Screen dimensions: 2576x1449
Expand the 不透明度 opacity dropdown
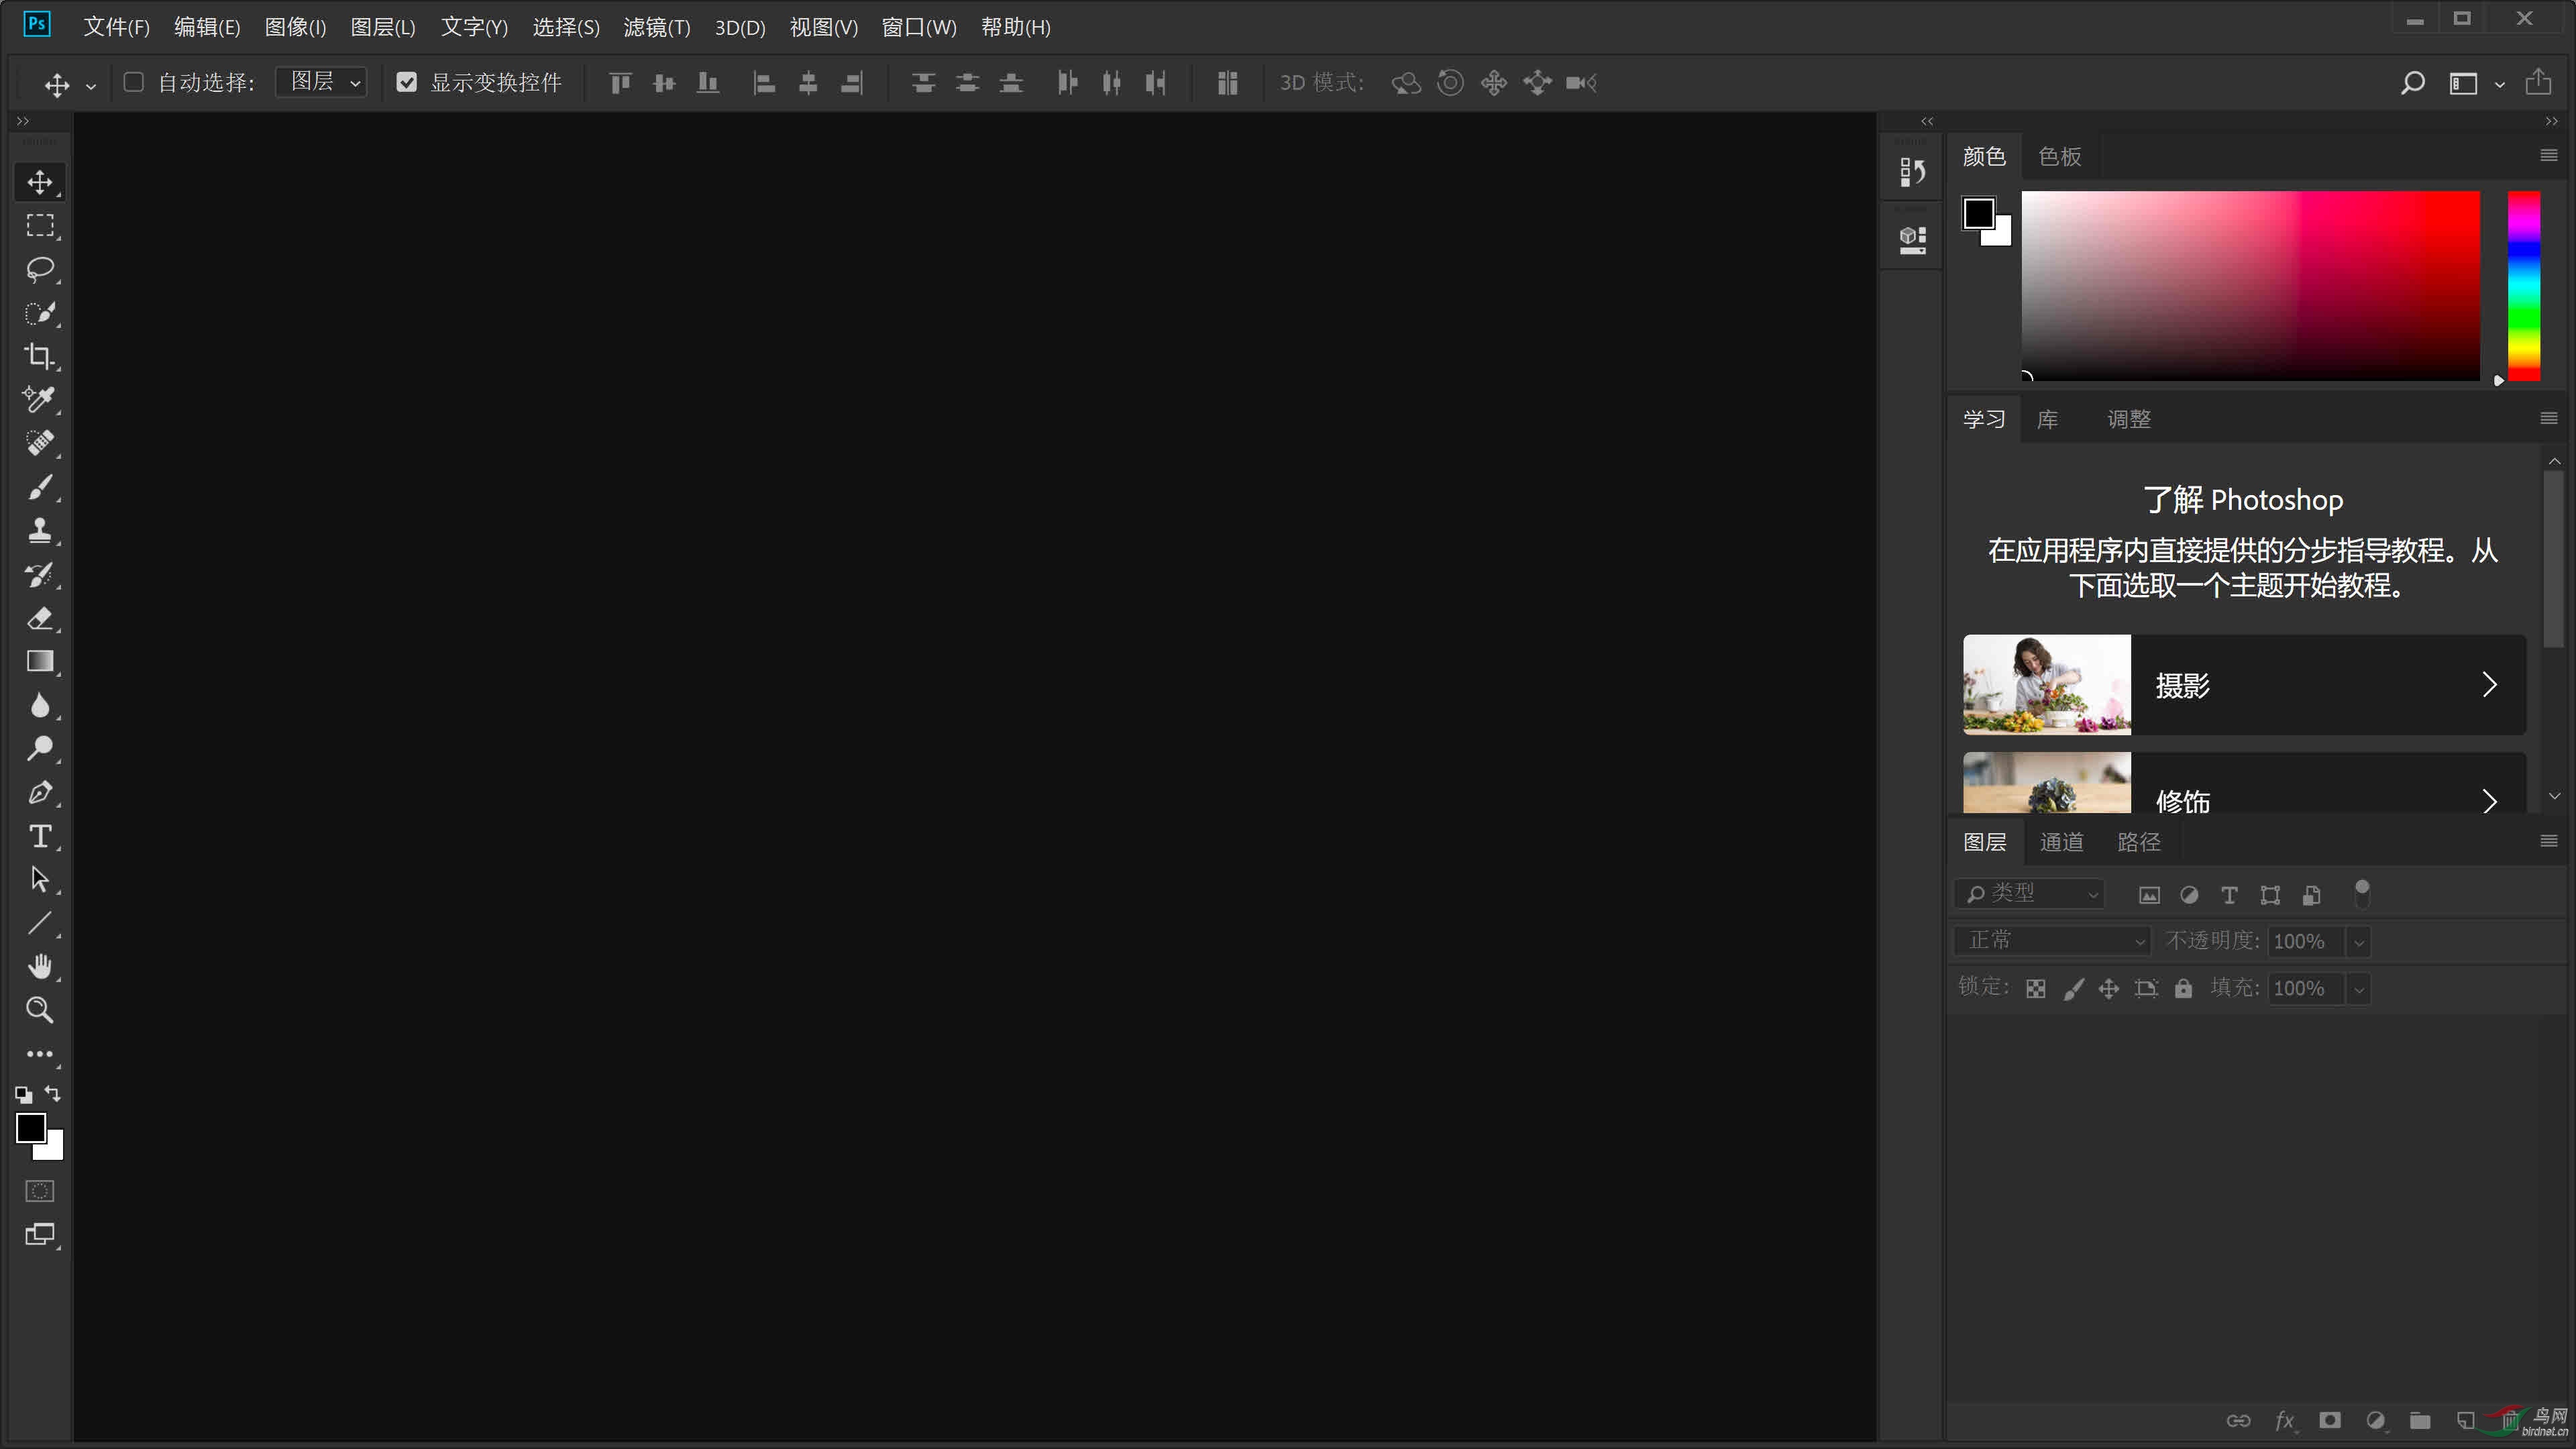tap(2357, 941)
